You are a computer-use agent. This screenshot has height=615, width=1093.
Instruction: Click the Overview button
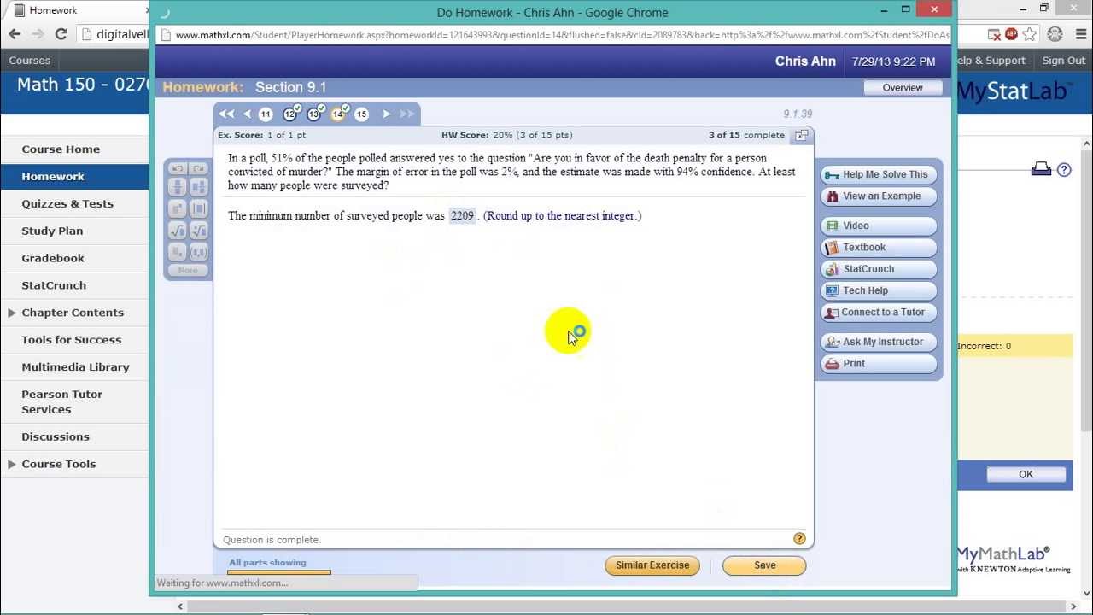903,87
